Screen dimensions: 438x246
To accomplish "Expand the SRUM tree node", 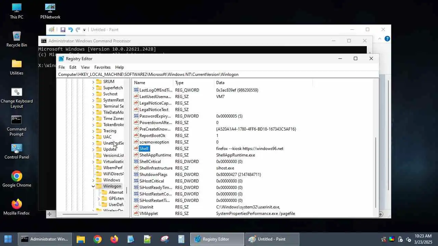I will [x=93, y=82].
